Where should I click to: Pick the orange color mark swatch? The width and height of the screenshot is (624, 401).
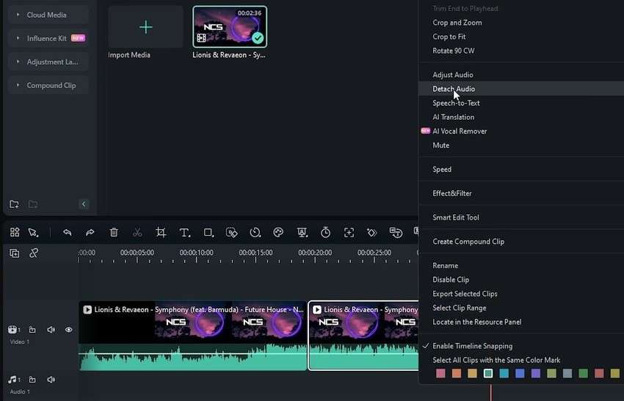pyautogui.click(x=457, y=373)
